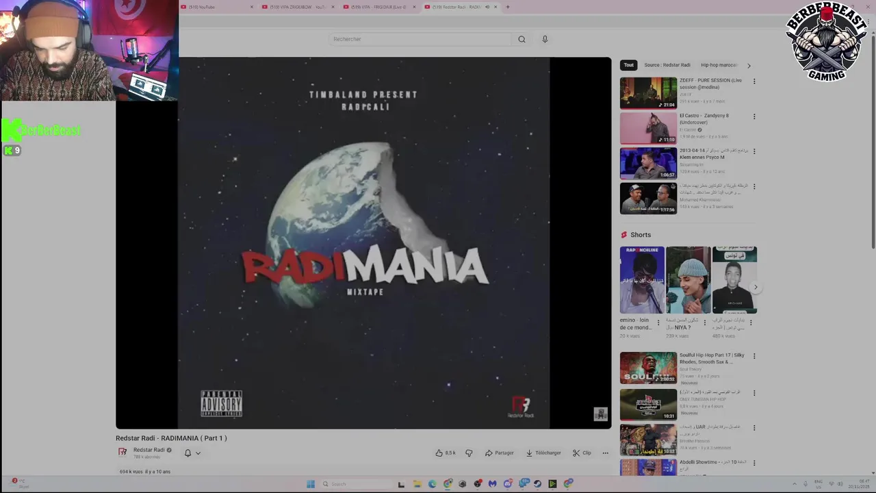Open options for ONLY TUNISIAN HIP-HOP video
This screenshot has width=876, height=493.
click(x=754, y=393)
